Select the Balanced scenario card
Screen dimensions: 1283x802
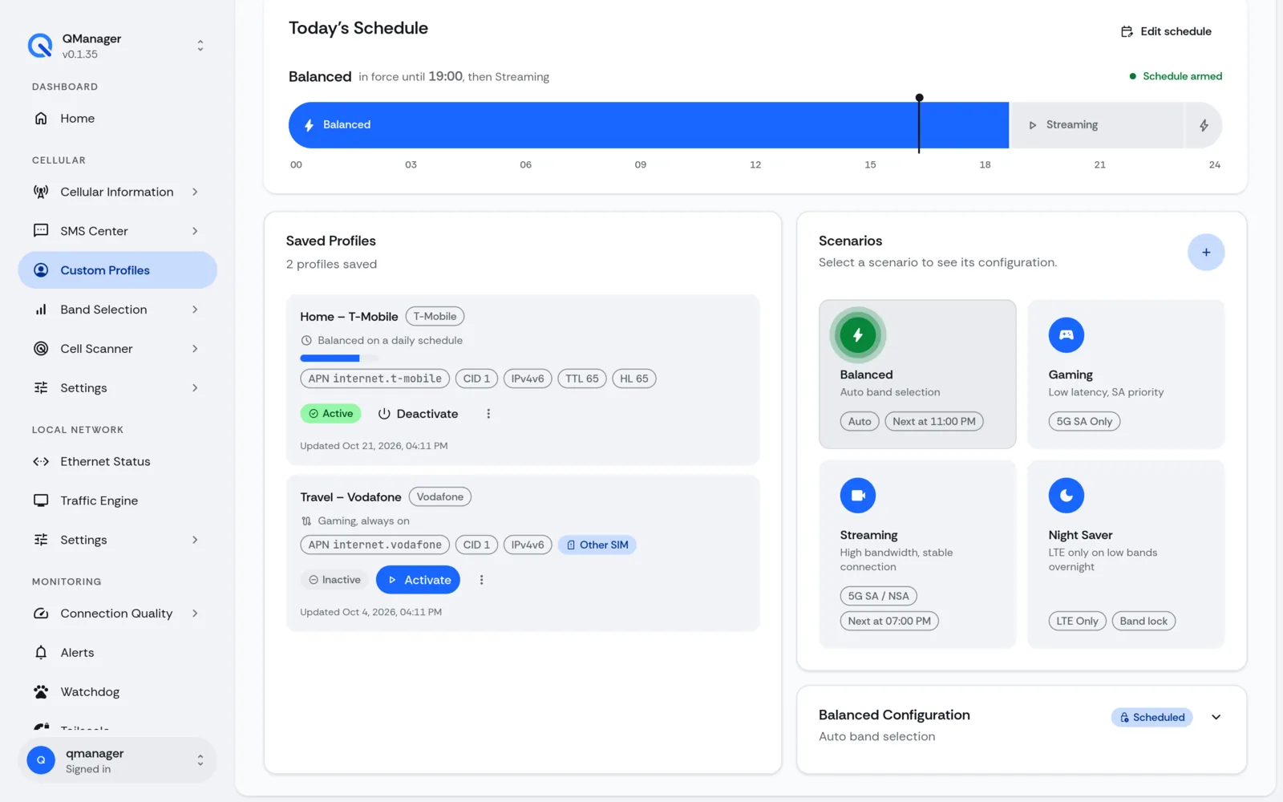(x=917, y=375)
